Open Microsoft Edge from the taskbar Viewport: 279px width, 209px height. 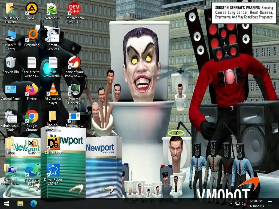pos(34,204)
